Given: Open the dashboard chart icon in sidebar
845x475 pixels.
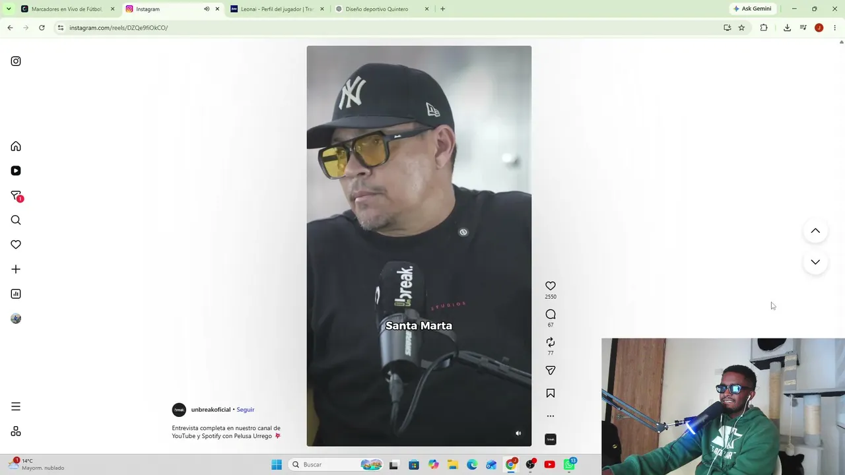Looking at the screenshot, I should pyautogui.click(x=16, y=294).
